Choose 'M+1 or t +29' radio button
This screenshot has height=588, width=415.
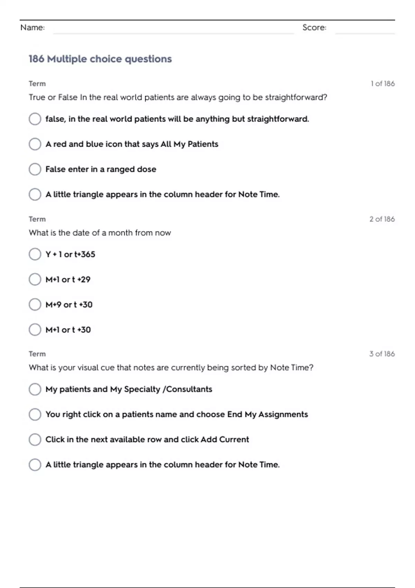35,279
